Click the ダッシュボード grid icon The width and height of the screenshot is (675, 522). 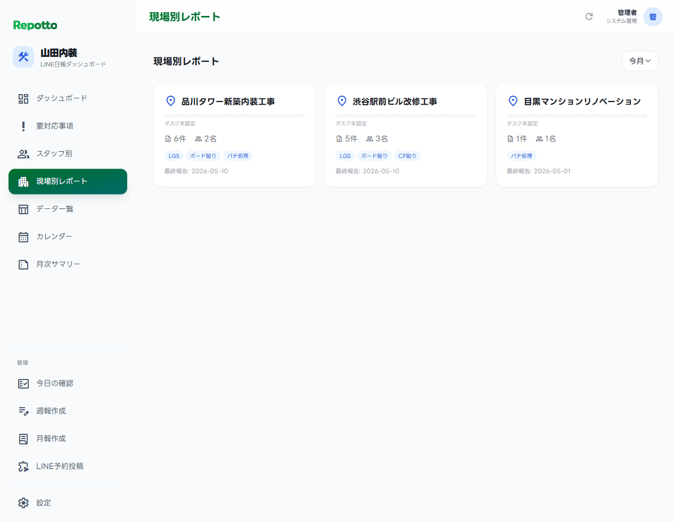pyautogui.click(x=23, y=98)
